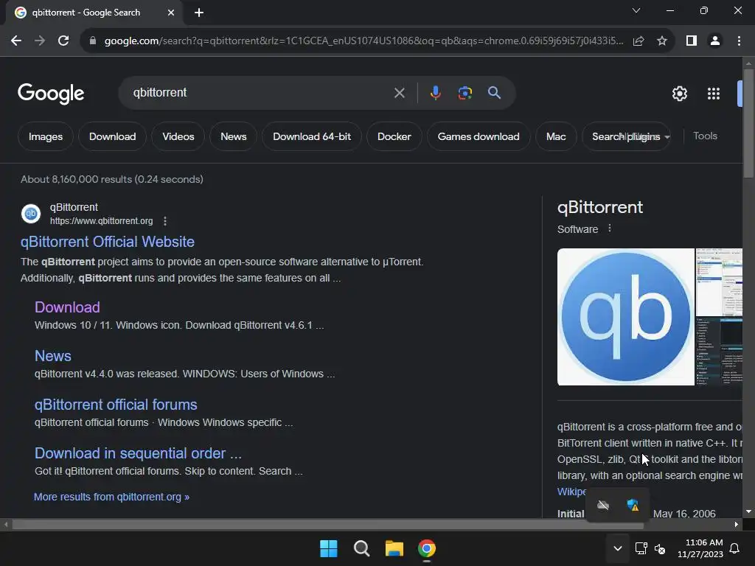Share this page from address bar
This screenshot has width=755, height=566.
coord(639,41)
